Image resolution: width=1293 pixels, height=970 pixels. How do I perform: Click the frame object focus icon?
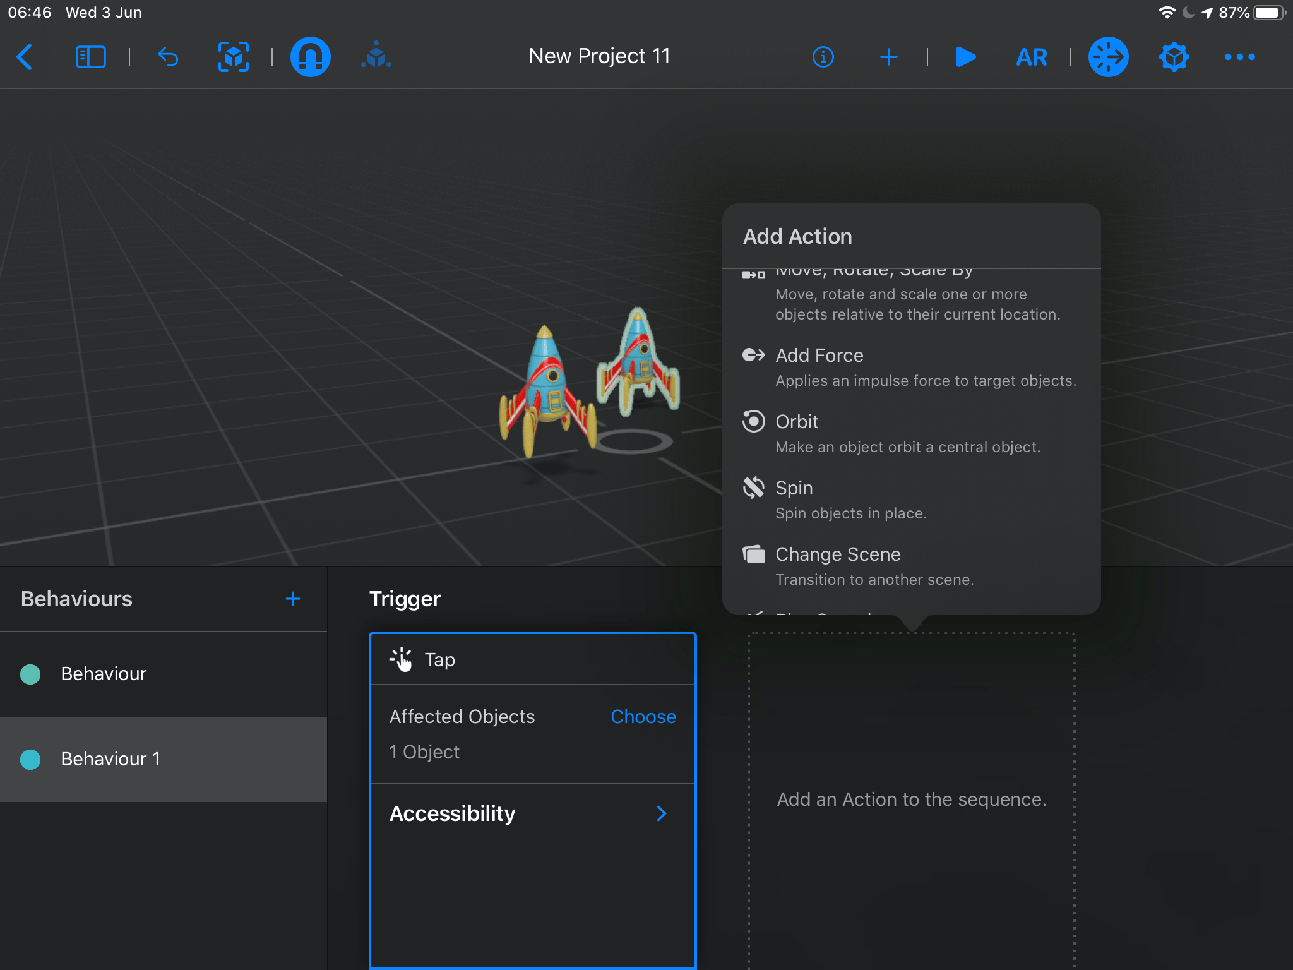point(233,57)
